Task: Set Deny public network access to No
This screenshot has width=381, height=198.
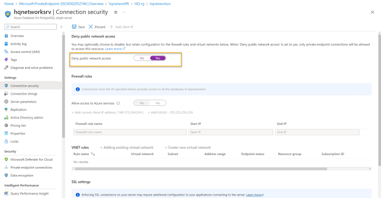Action: click(142, 58)
